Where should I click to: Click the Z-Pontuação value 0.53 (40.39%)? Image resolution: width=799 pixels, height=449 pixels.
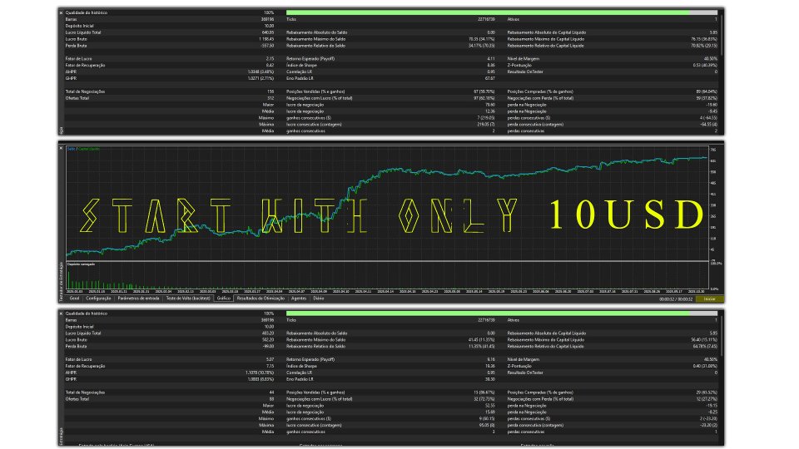coord(705,65)
